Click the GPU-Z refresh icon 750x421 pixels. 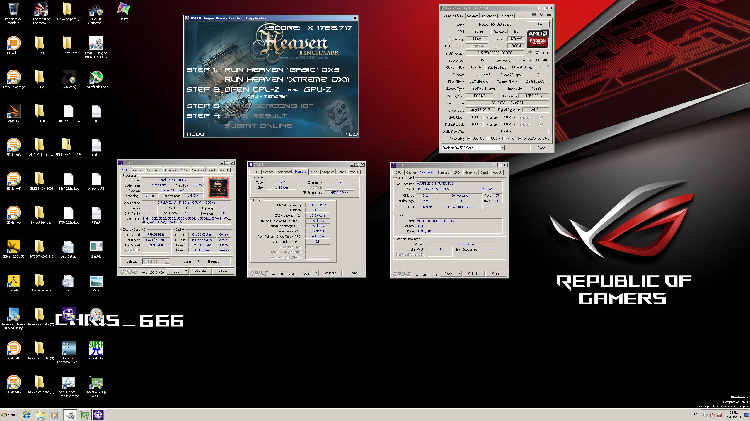click(x=542, y=15)
